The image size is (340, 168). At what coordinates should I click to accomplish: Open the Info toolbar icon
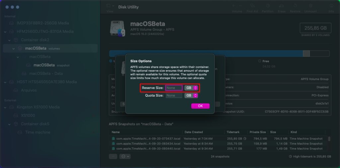point(331,6)
